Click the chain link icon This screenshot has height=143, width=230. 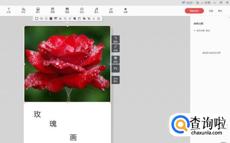point(70,18)
